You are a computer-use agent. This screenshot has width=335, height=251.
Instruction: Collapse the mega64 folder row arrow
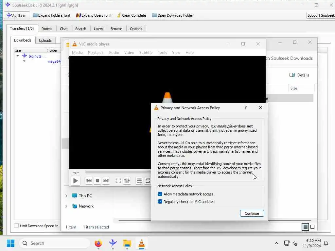tap(24, 61)
